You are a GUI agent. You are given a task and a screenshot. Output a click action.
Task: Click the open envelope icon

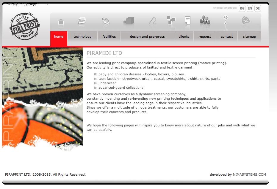click(x=246, y=20)
